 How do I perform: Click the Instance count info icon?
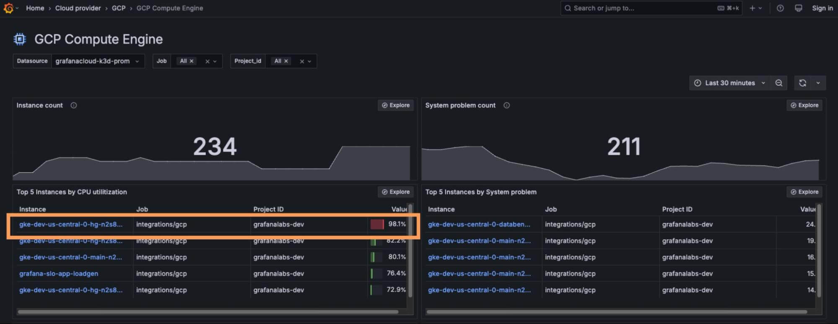[74, 105]
